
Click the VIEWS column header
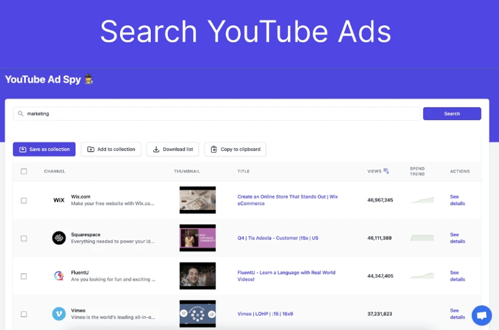point(374,171)
